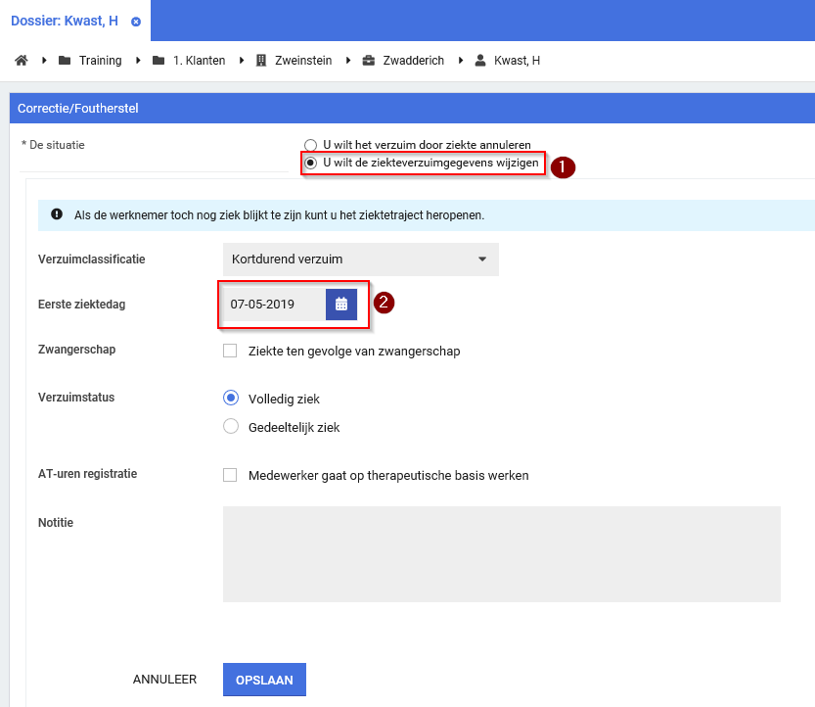Click into the Notitie text area
Screen dimensions: 815x707
coord(501,553)
